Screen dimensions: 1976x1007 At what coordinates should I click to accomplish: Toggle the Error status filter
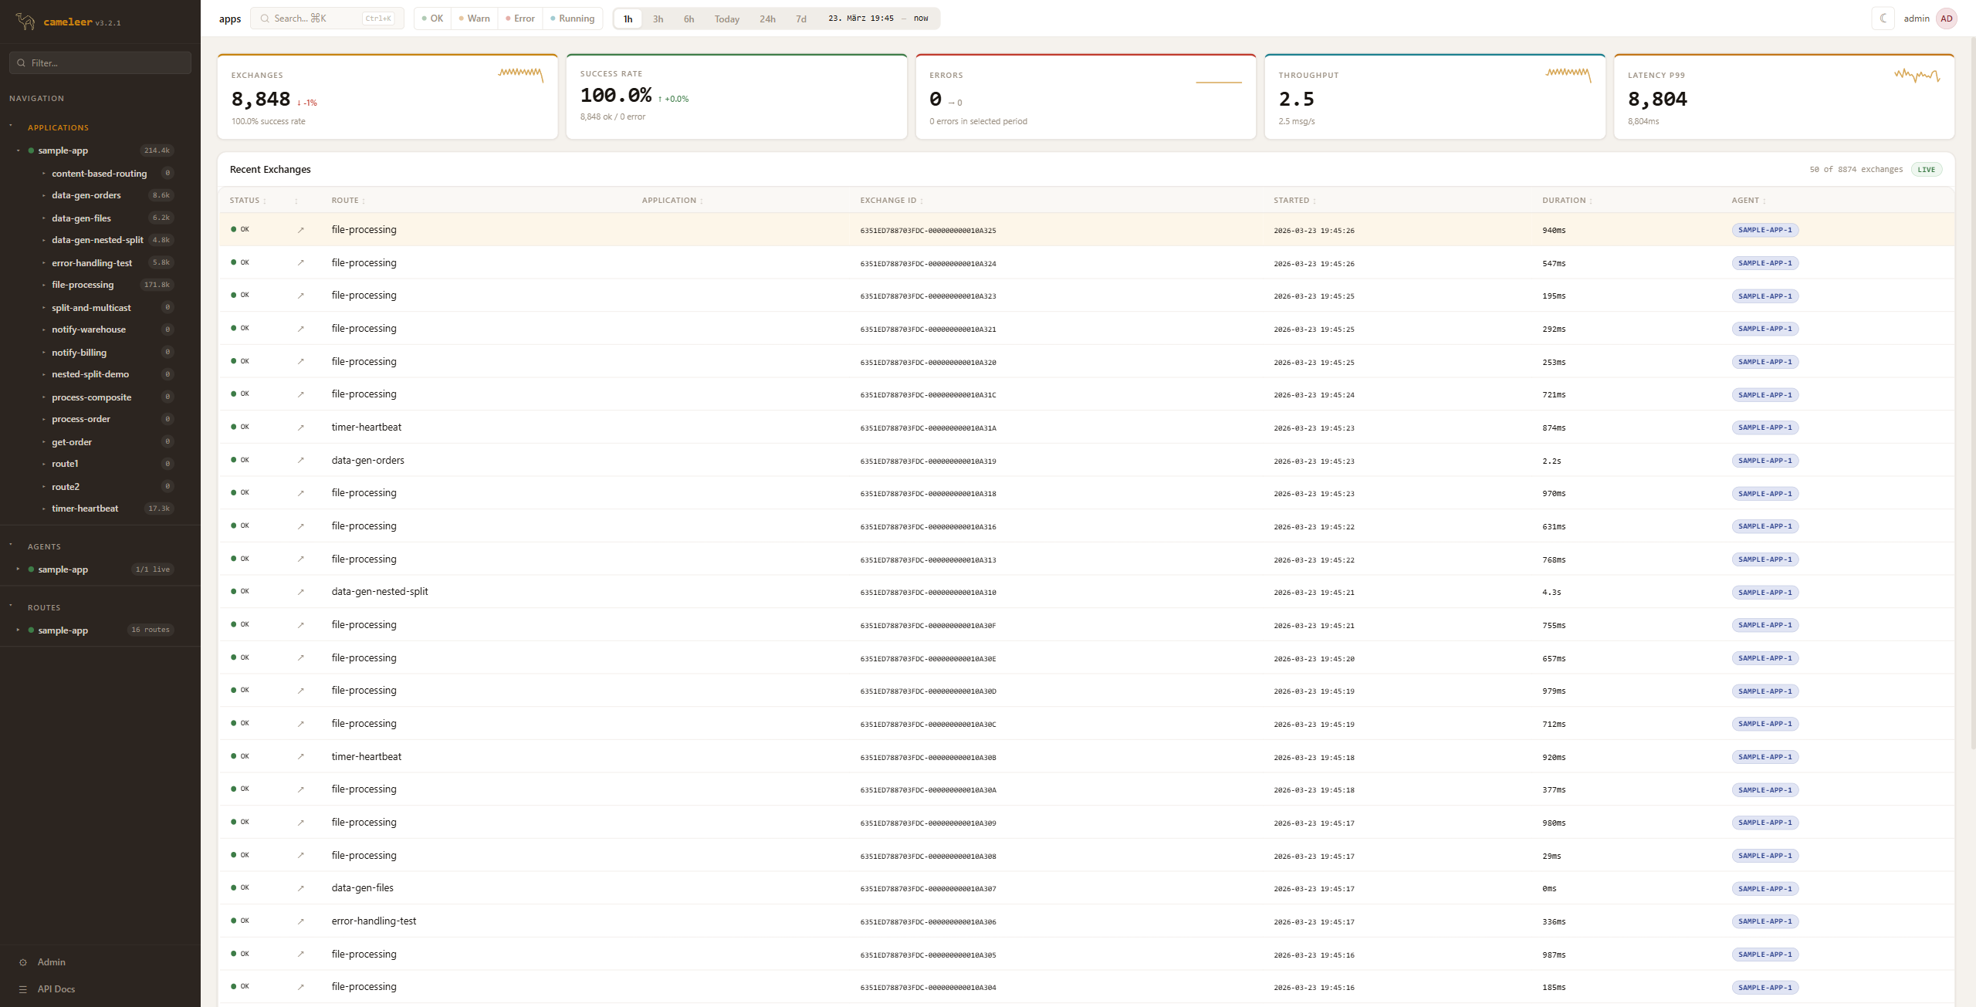click(x=520, y=19)
